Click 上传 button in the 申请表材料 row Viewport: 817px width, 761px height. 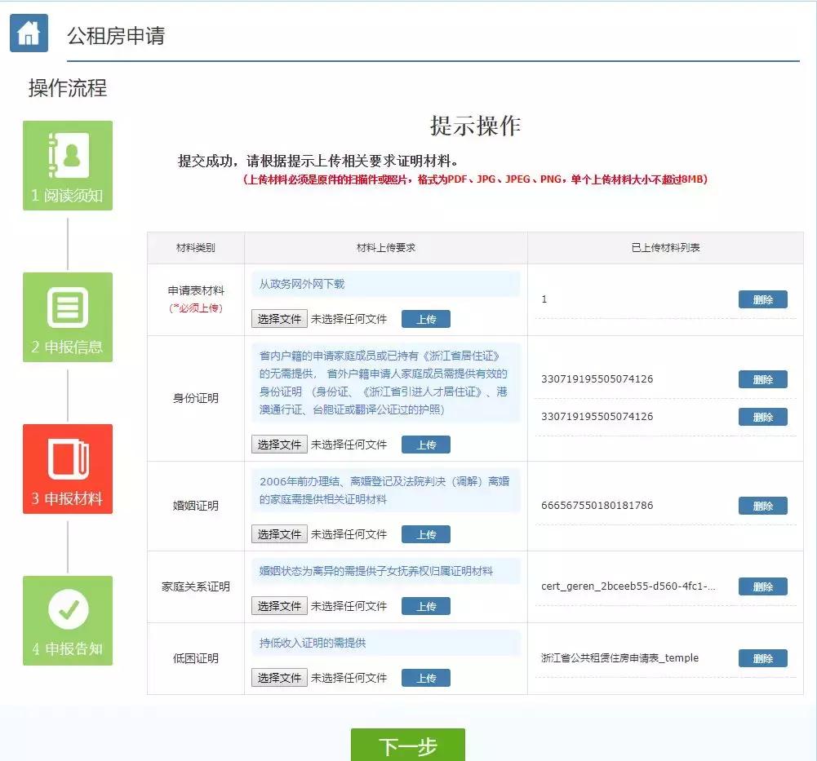pos(424,318)
